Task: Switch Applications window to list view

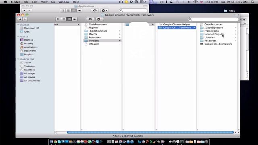Action: click(x=68, y=10)
